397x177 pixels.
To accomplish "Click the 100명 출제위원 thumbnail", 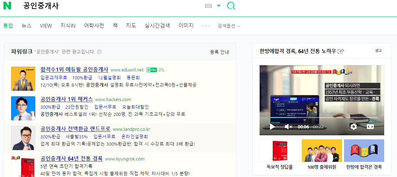I will [322, 150].
